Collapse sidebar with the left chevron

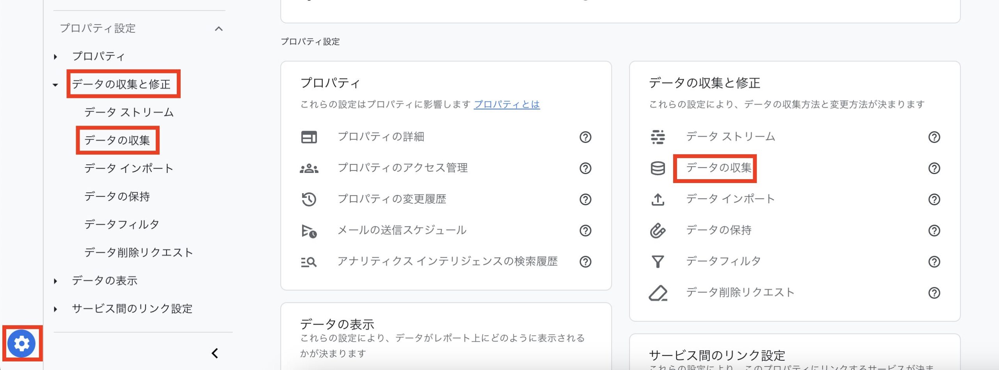215,353
